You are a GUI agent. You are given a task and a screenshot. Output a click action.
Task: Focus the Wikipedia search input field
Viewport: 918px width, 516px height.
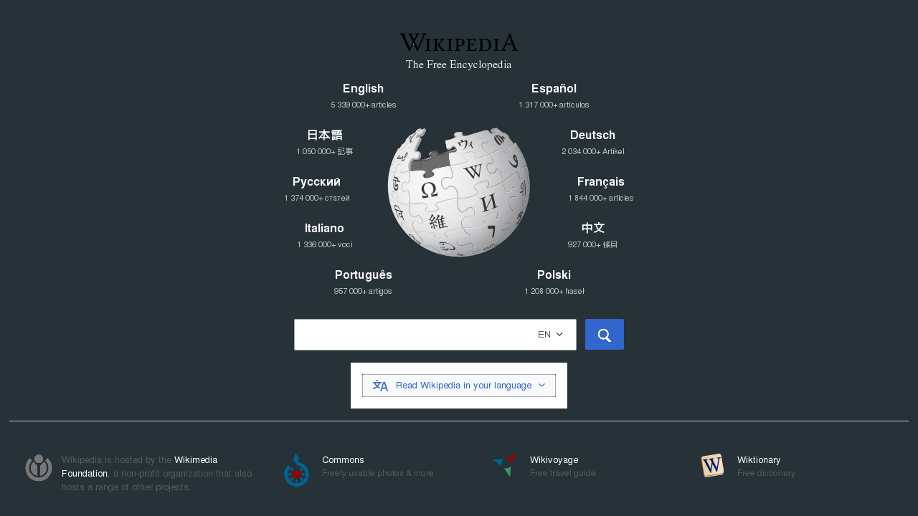(413, 335)
